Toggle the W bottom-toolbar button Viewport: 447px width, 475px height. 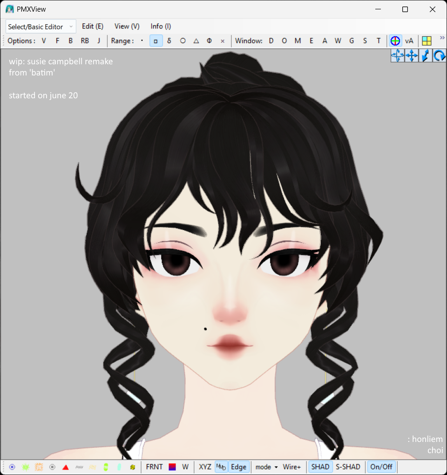185,467
